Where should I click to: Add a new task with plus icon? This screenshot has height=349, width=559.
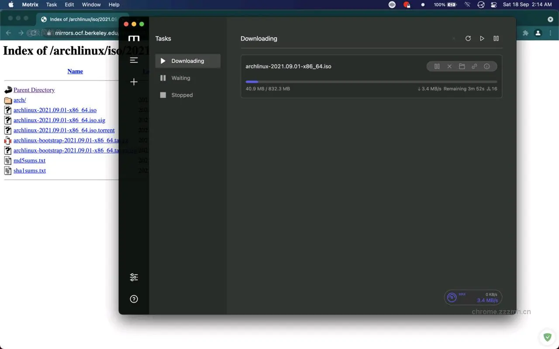click(134, 82)
